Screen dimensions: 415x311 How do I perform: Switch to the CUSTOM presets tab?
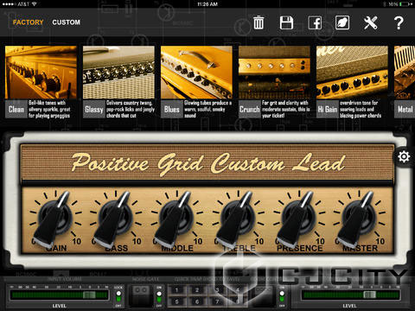point(66,22)
